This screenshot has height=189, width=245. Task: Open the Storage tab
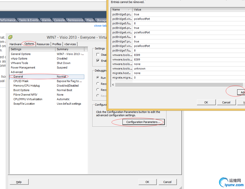point(101,20)
